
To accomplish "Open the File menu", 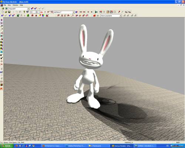I will tap(5, 5).
